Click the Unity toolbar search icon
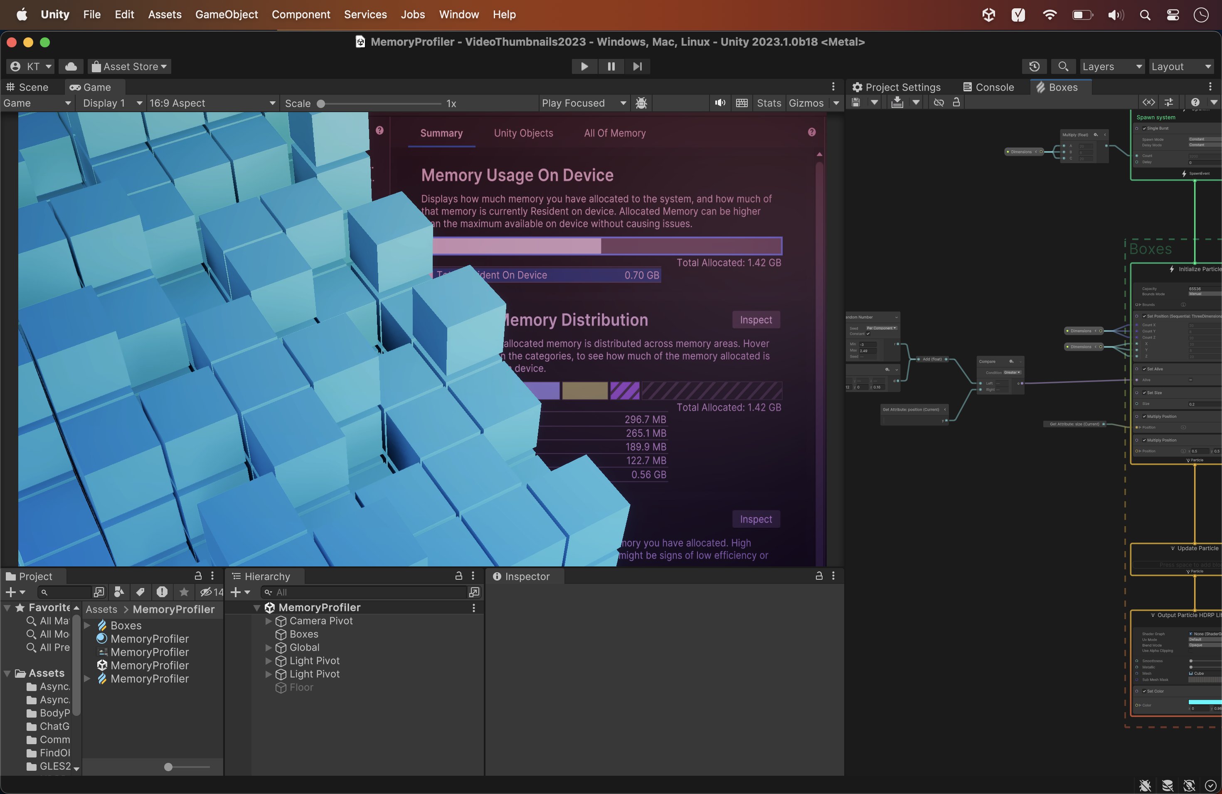This screenshot has width=1222, height=794. click(x=1063, y=66)
